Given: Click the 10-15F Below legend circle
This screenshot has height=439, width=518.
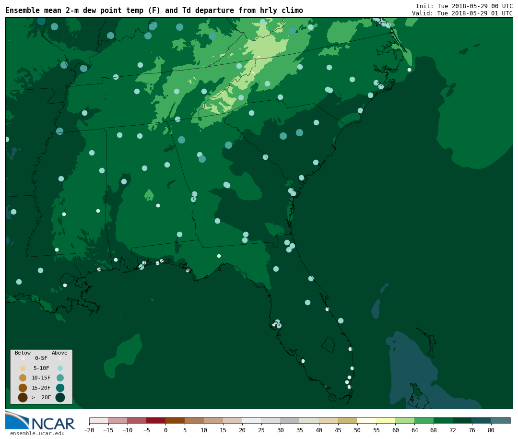Looking at the screenshot, I should [23, 378].
